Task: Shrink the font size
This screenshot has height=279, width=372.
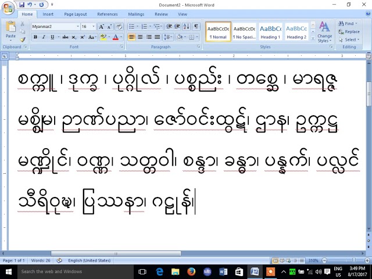Action: (x=109, y=27)
